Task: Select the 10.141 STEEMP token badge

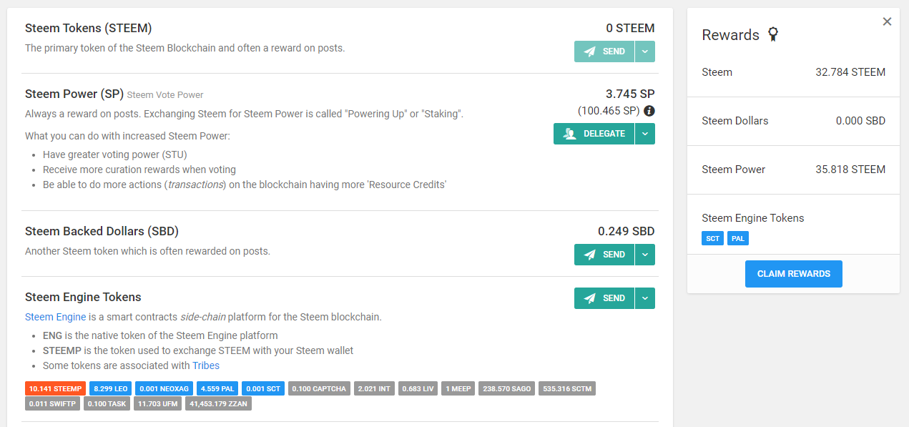Action: [x=55, y=388]
